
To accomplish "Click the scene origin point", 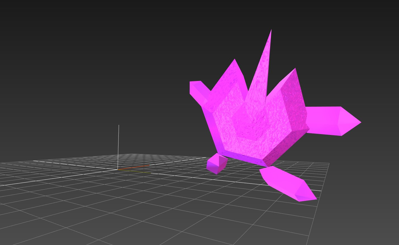I will [118, 170].
